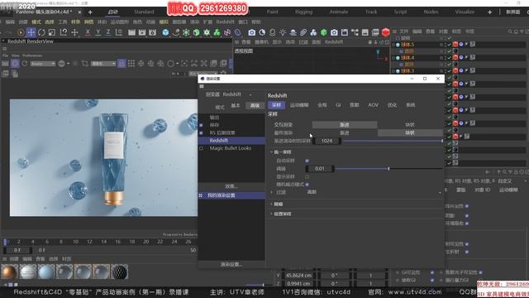Open the GI tab in render settings
The image size is (529, 298).
point(338,105)
